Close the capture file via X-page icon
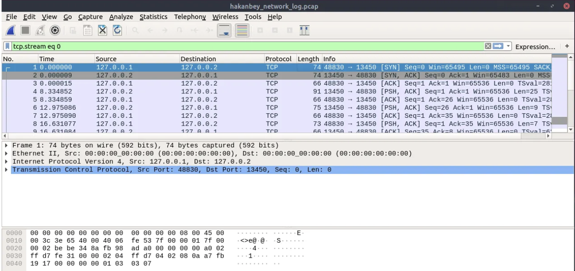This screenshot has height=271, width=575. (x=102, y=31)
